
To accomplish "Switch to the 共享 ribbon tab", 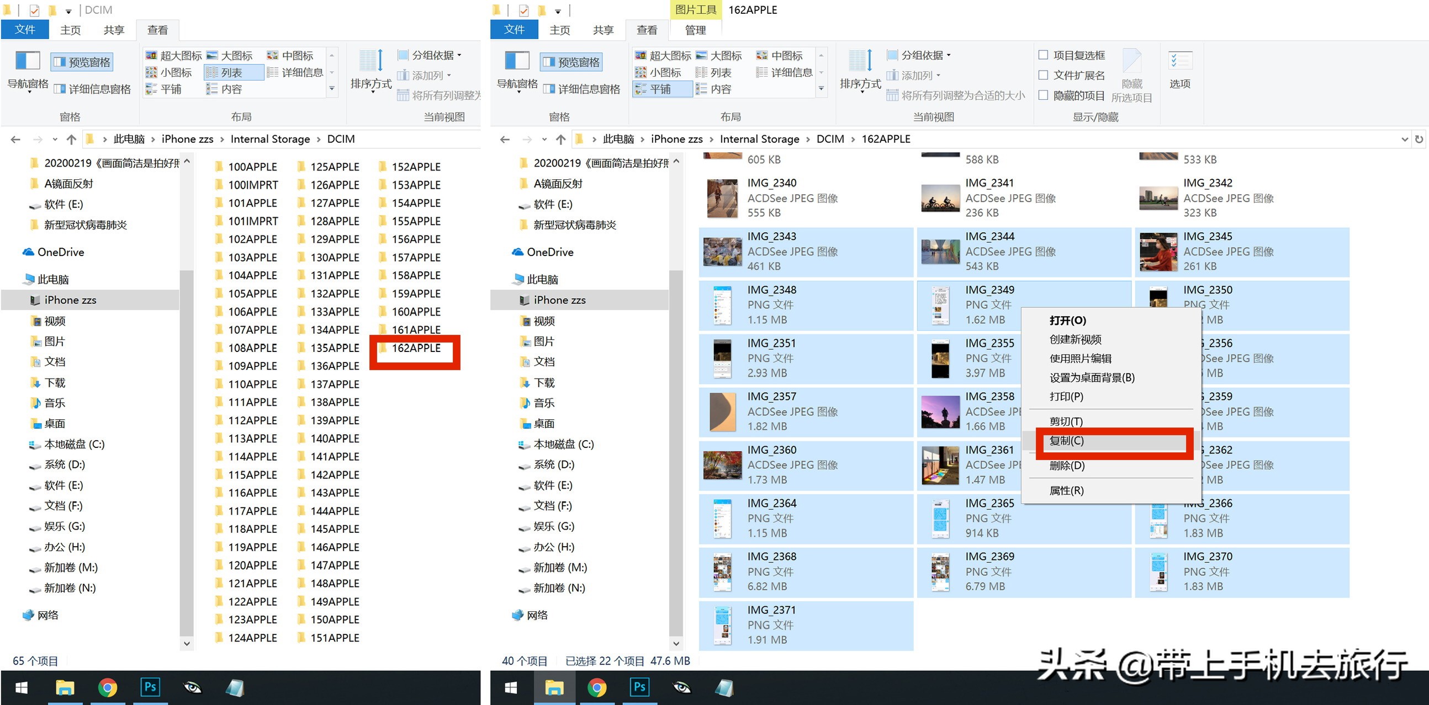I will 602,30.
